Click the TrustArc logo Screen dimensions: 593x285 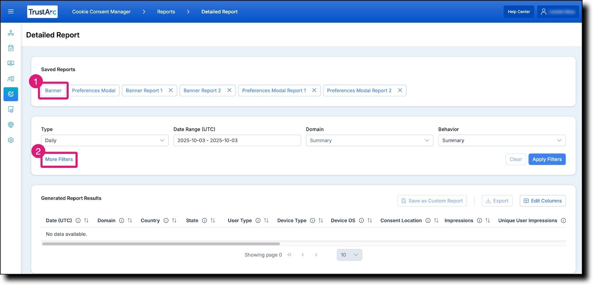pyautogui.click(x=43, y=12)
